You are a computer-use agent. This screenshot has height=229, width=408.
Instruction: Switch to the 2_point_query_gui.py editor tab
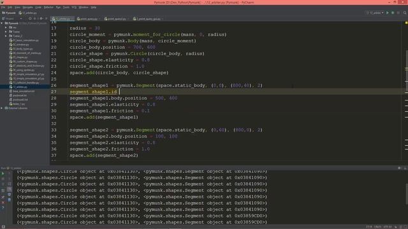click(149, 18)
